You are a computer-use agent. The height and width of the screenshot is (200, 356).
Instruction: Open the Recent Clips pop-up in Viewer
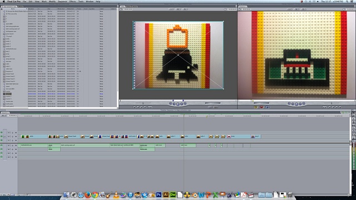click(x=210, y=107)
